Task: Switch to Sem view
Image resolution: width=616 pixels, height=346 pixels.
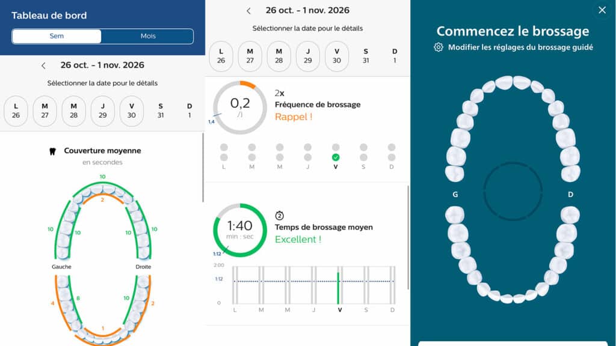Action: pos(57,36)
